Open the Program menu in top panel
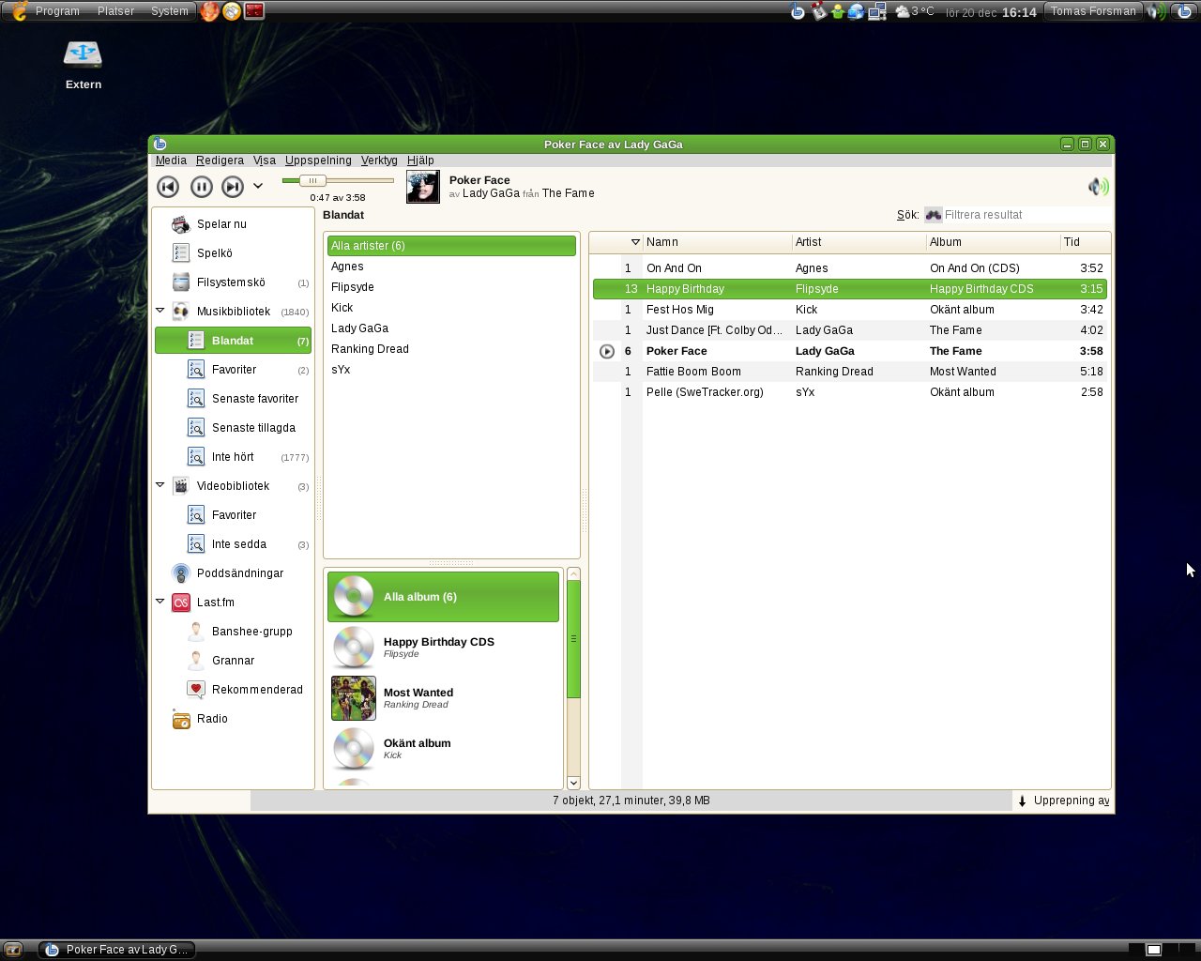This screenshot has width=1201, height=961. 57,11
